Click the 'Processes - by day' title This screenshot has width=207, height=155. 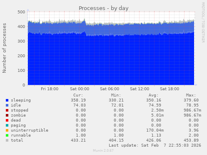point(104,8)
